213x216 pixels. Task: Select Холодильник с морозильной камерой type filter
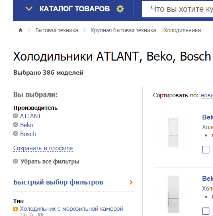click(x=72, y=209)
